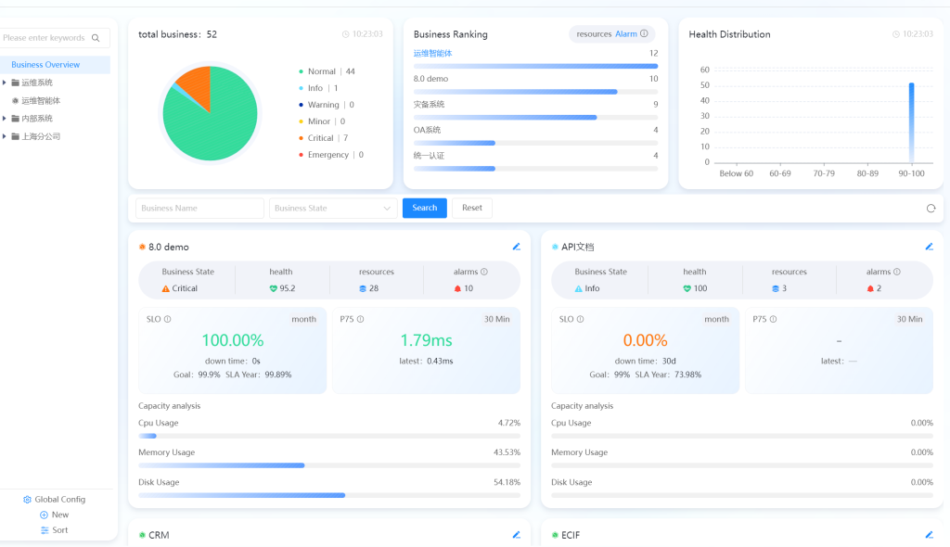Click the info icon next to Alarm
This screenshot has height=547, width=950.
(x=644, y=34)
